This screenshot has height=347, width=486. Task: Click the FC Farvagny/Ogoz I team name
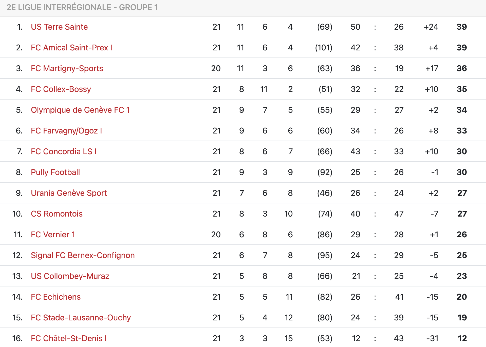[x=66, y=131]
